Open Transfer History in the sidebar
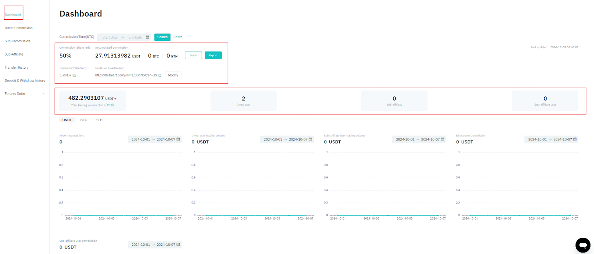 16,67
